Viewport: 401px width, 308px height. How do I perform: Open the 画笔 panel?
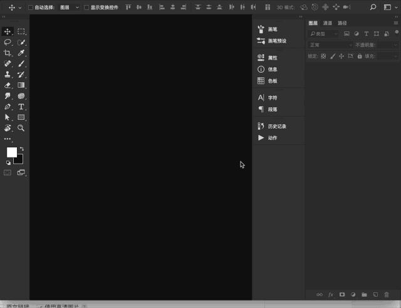click(268, 29)
